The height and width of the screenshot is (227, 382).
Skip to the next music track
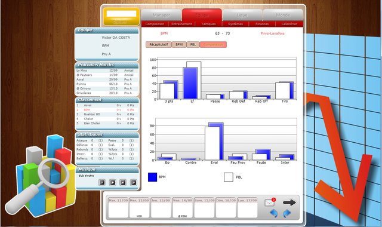pos(134,182)
